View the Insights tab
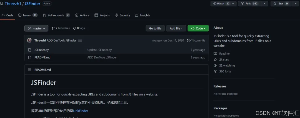 (142, 15)
